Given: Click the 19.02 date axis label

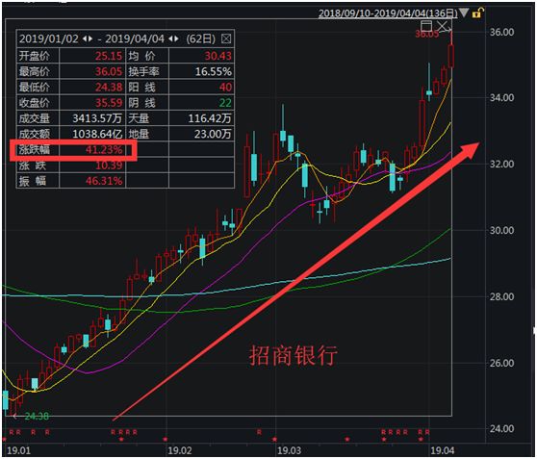Looking at the screenshot, I should coord(179,450).
